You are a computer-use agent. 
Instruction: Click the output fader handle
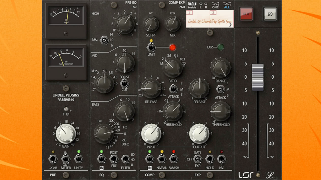tap(258, 77)
